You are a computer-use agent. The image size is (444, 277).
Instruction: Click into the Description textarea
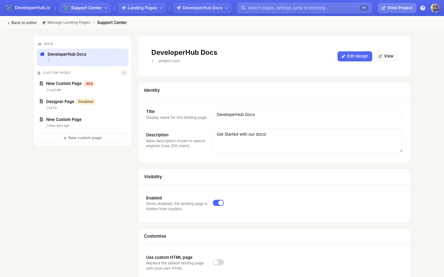click(x=308, y=140)
